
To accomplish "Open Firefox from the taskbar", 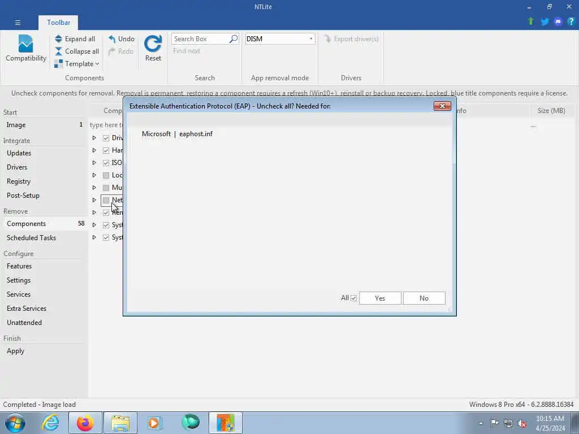I will click(85, 423).
